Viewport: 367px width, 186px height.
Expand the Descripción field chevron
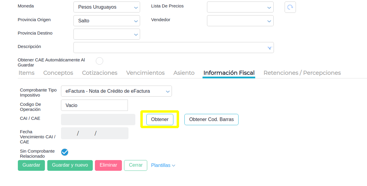[x=269, y=48]
